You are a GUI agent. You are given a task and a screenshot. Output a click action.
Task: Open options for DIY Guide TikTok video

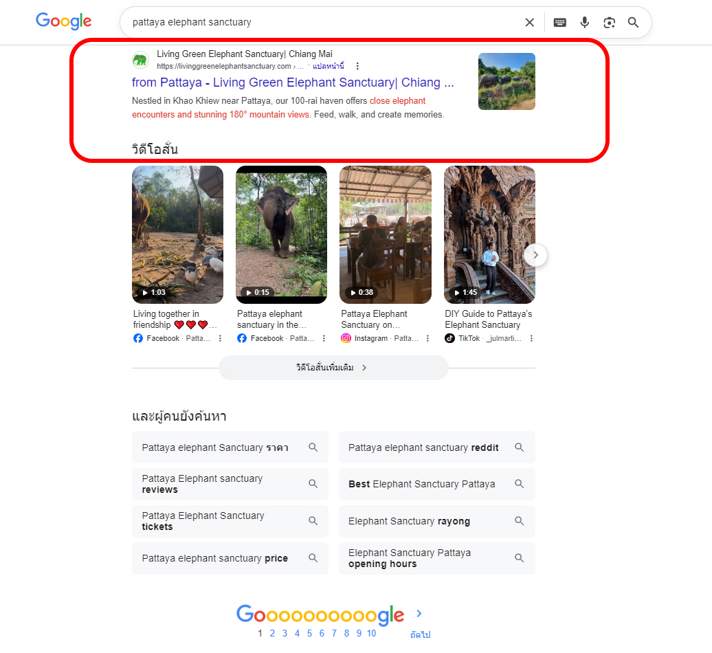[531, 338]
